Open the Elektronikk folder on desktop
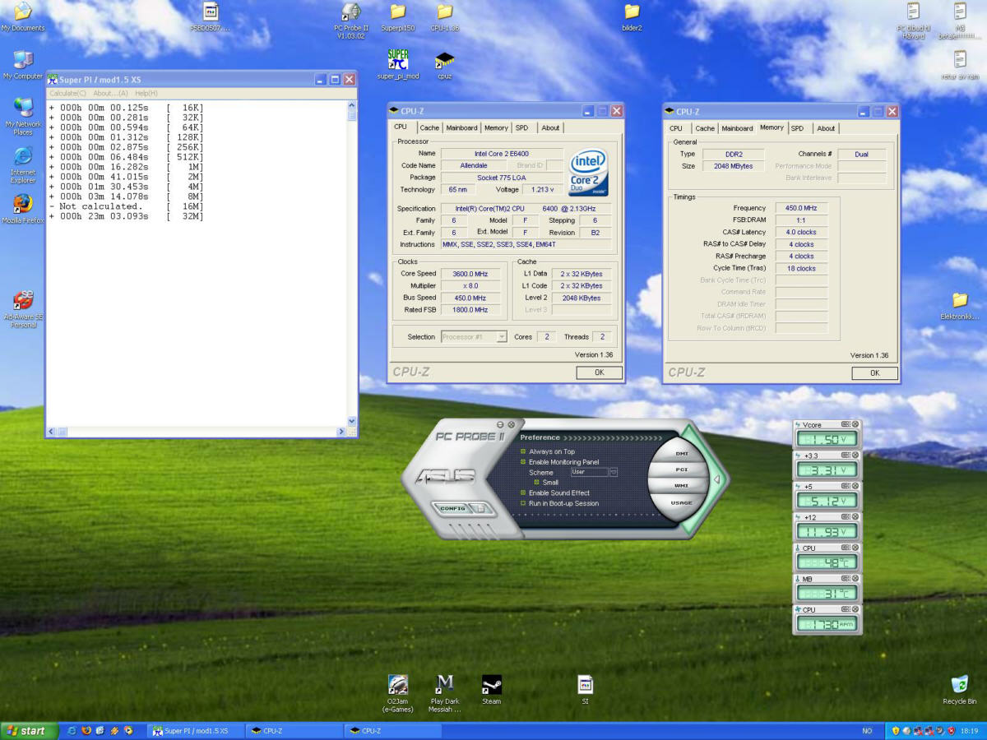 coord(960,305)
